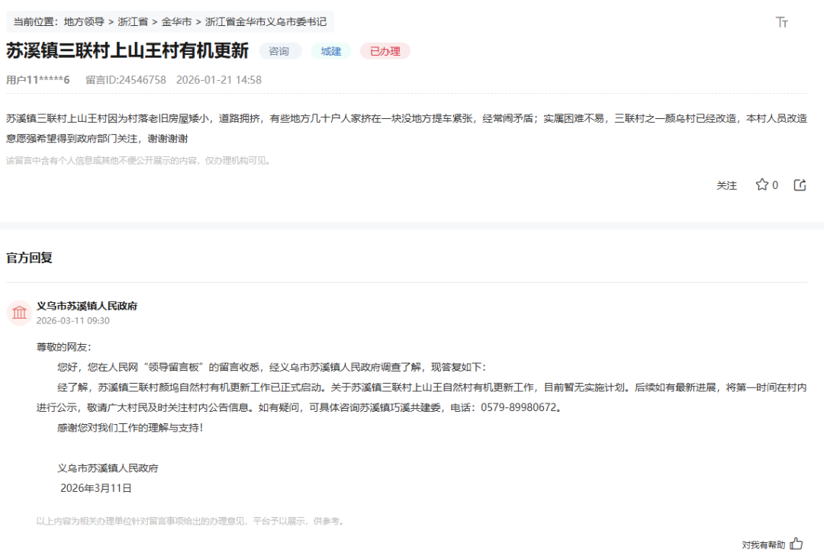
Task: Select the 咨询 category tag
Action: click(x=279, y=51)
